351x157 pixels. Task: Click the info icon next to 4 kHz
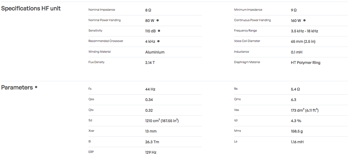(x=158, y=41)
